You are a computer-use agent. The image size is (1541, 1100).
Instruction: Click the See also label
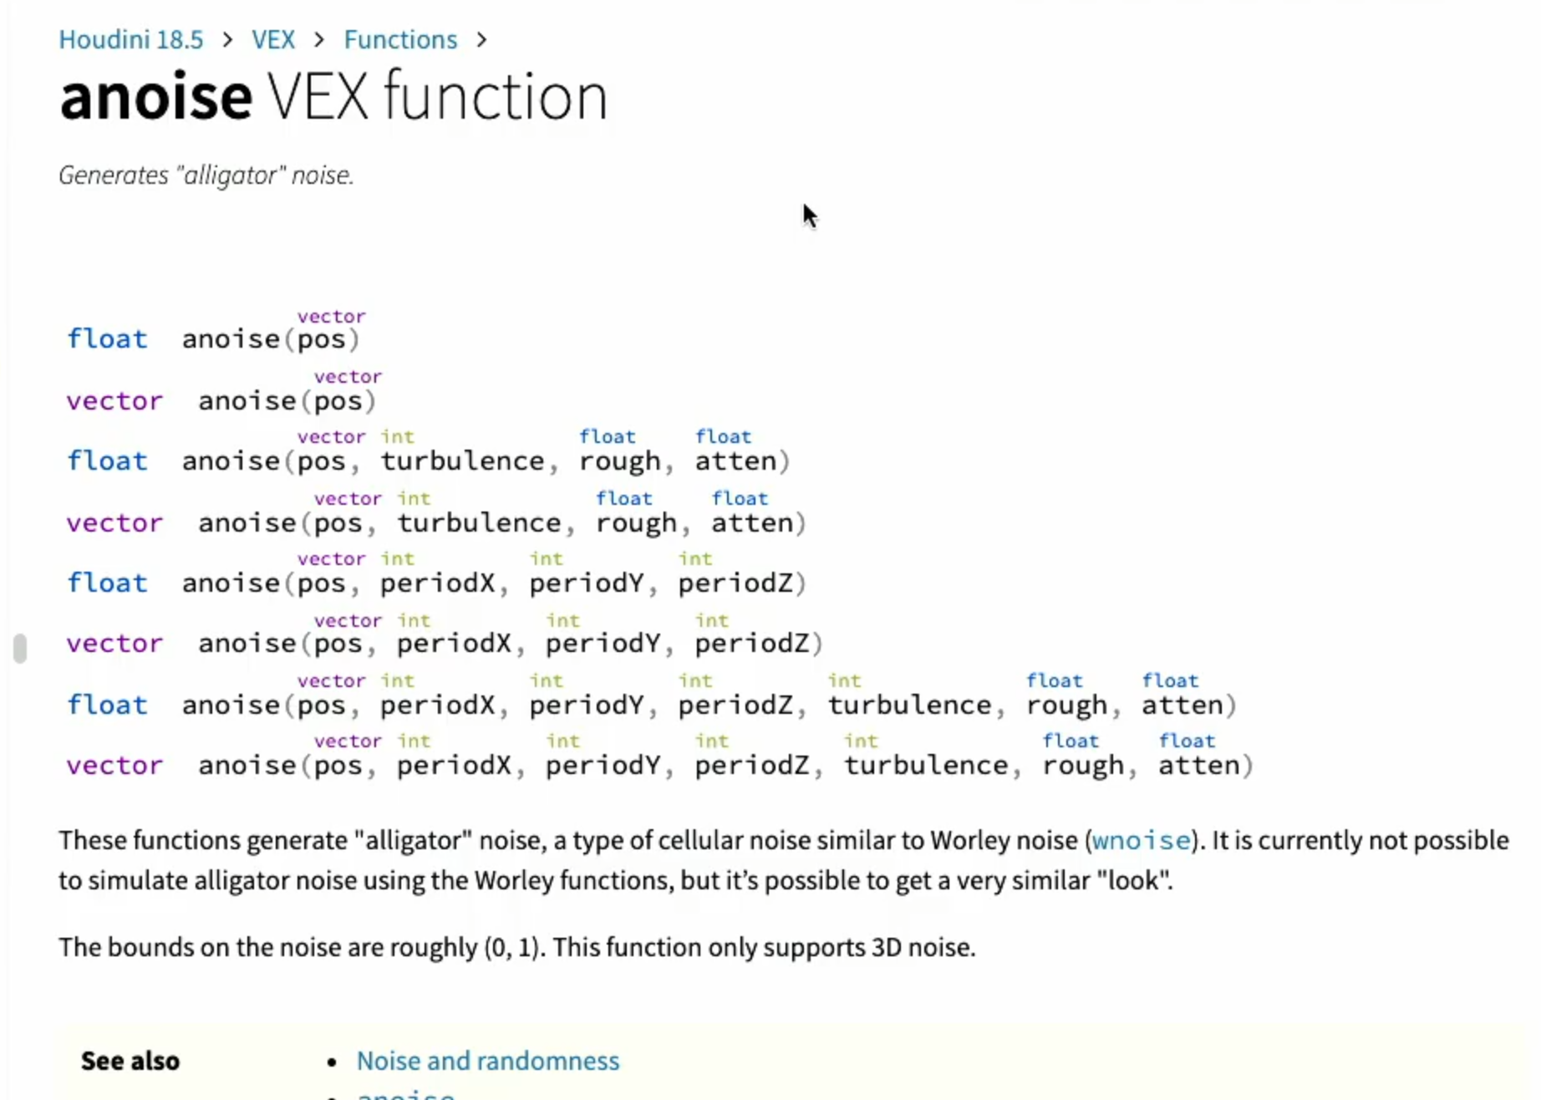pos(130,1061)
